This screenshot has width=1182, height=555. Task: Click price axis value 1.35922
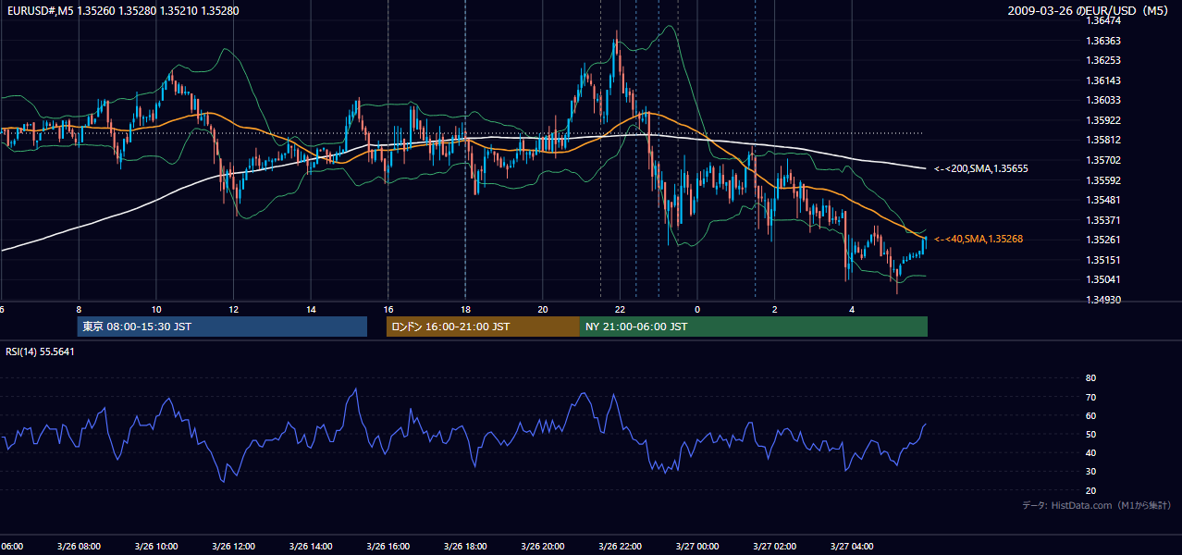1102,120
